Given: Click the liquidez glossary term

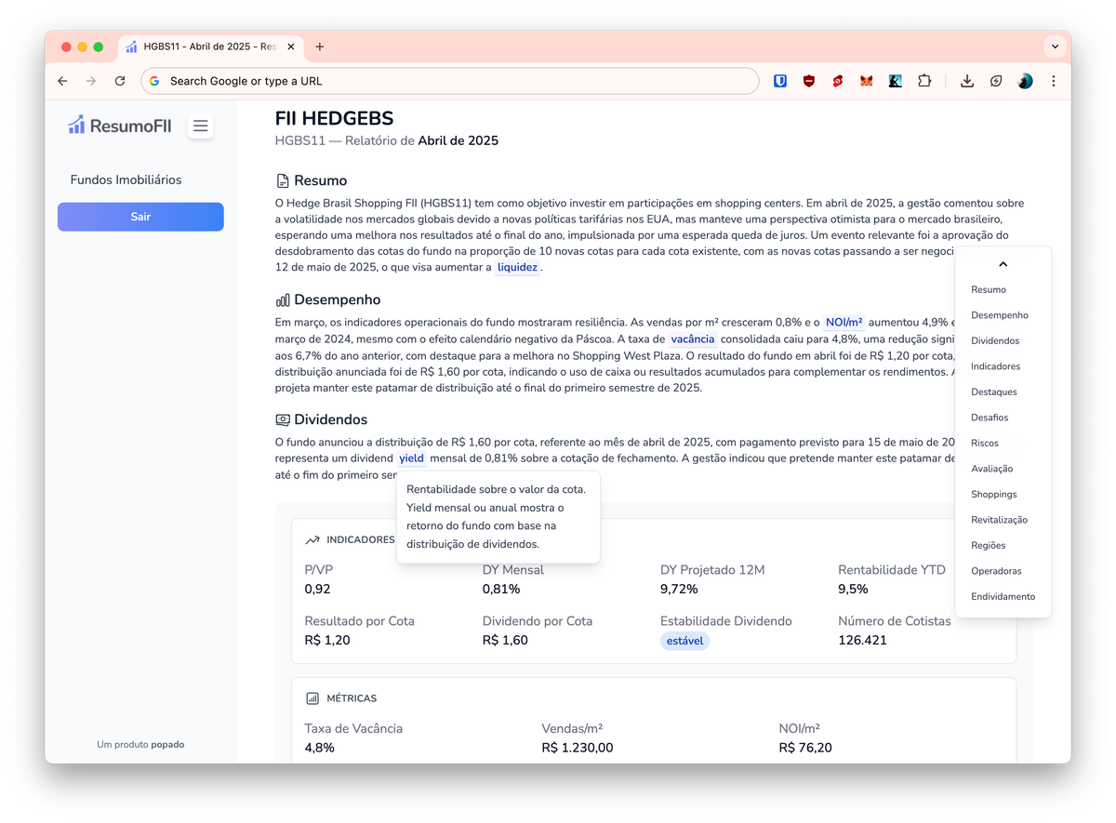Looking at the screenshot, I should tap(517, 267).
